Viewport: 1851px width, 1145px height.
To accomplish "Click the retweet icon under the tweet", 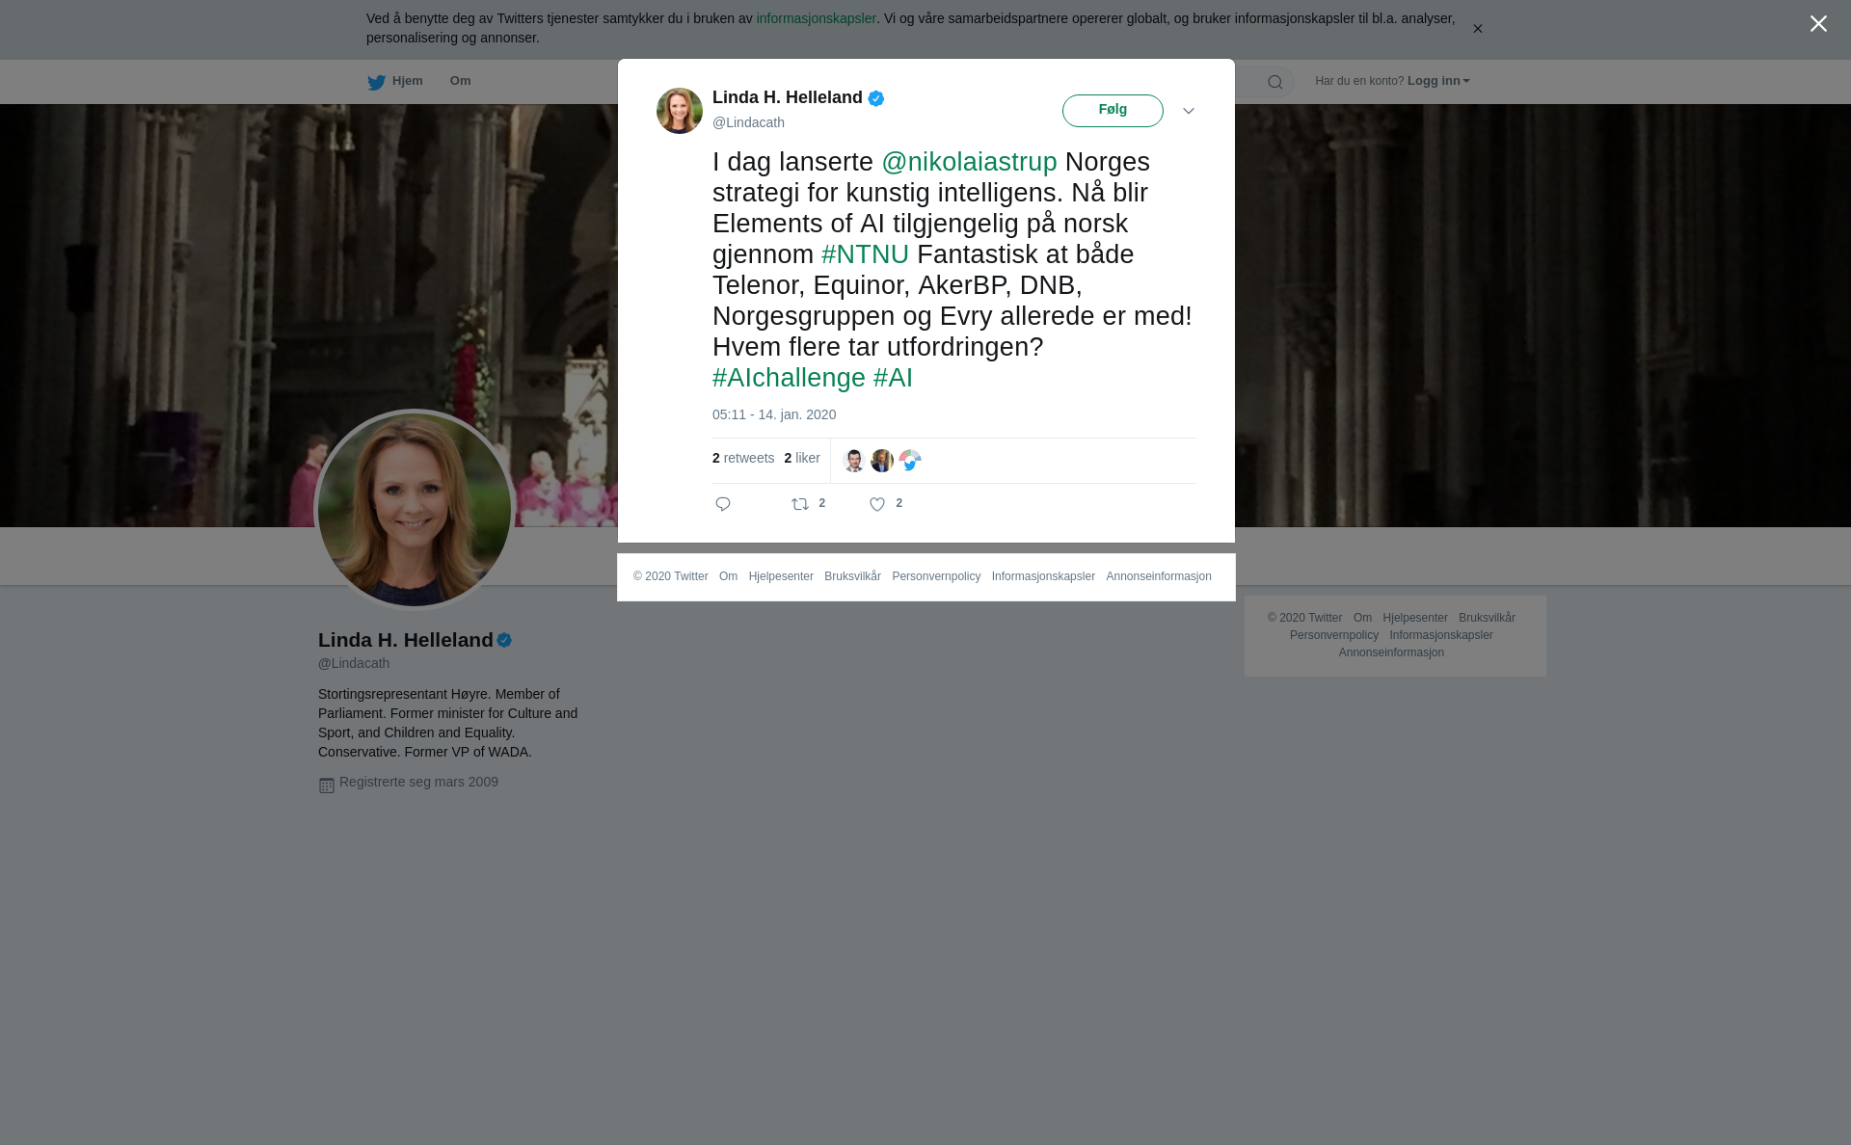I will point(800,504).
